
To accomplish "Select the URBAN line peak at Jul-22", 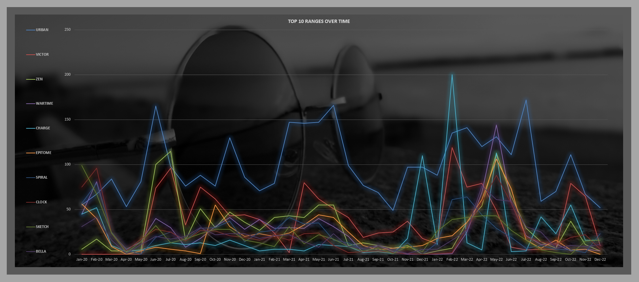I will (526, 100).
